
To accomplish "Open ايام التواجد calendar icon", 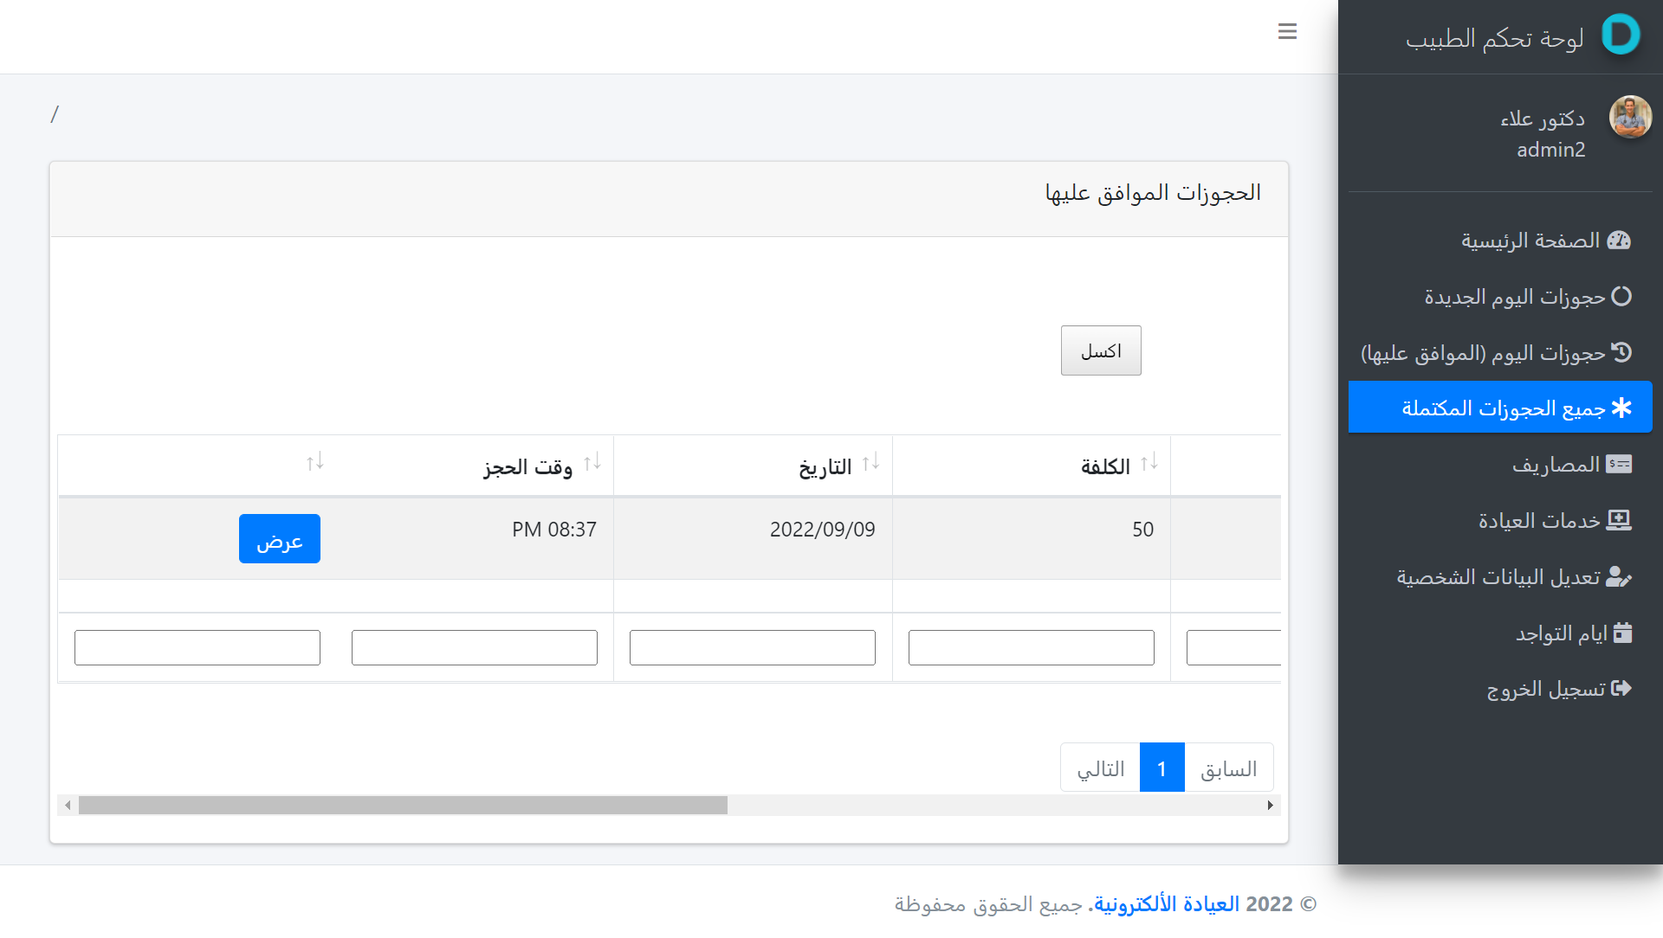I will [x=1622, y=633].
